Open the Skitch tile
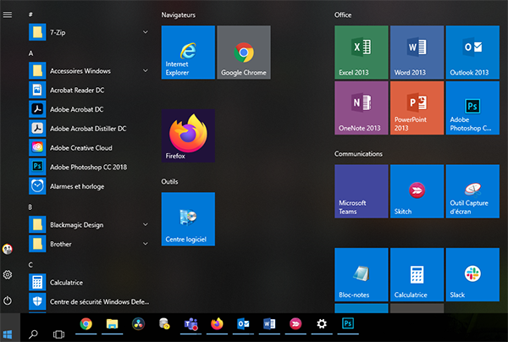Image resolution: width=508 pixels, height=342 pixels. tap(417, 190)
